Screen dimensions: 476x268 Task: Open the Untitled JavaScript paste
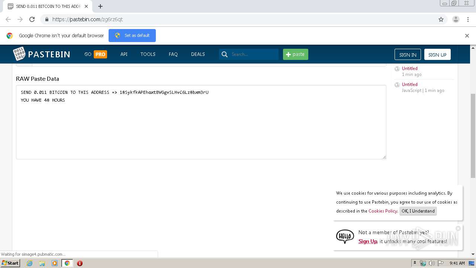409,84
